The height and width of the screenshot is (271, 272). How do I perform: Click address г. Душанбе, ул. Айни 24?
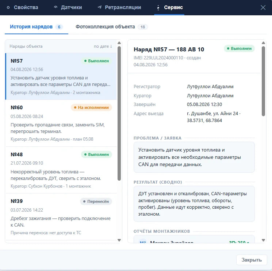[212, 114]
